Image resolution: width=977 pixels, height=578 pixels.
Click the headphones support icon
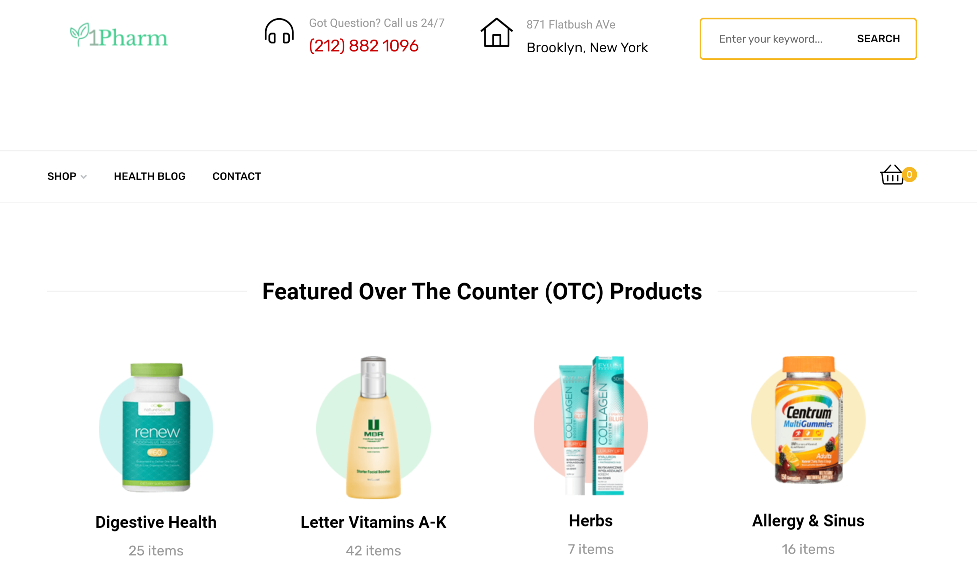pyautogui.click(x=279, y=31)
